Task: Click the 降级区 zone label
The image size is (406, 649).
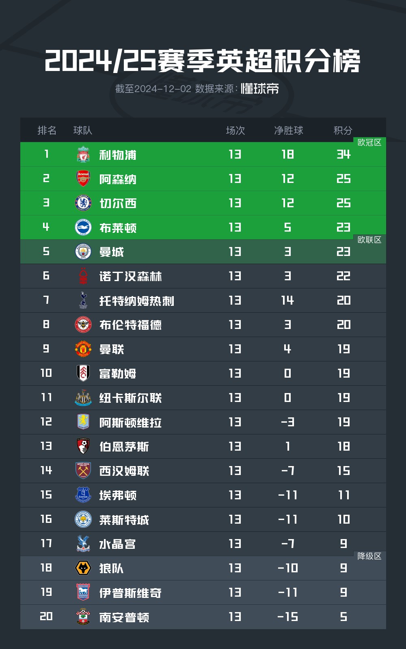Action: (369, 556)
